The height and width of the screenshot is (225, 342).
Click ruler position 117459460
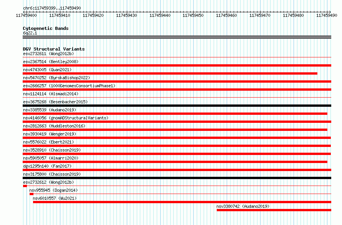(x=226, y=15)
